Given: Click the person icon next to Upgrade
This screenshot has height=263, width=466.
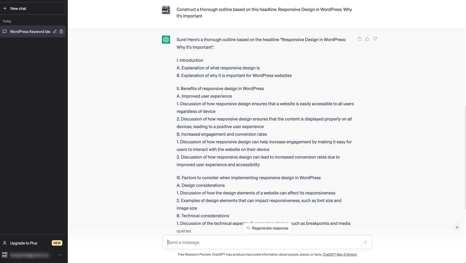Looking at the screenshot, I should (5, 243).
